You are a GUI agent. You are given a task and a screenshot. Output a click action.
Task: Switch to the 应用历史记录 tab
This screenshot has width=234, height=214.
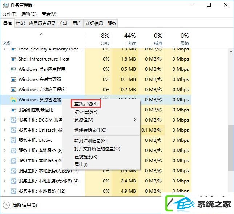[42, 23]
